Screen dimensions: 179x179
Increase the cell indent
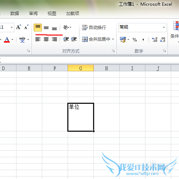[x=74, y=39]
